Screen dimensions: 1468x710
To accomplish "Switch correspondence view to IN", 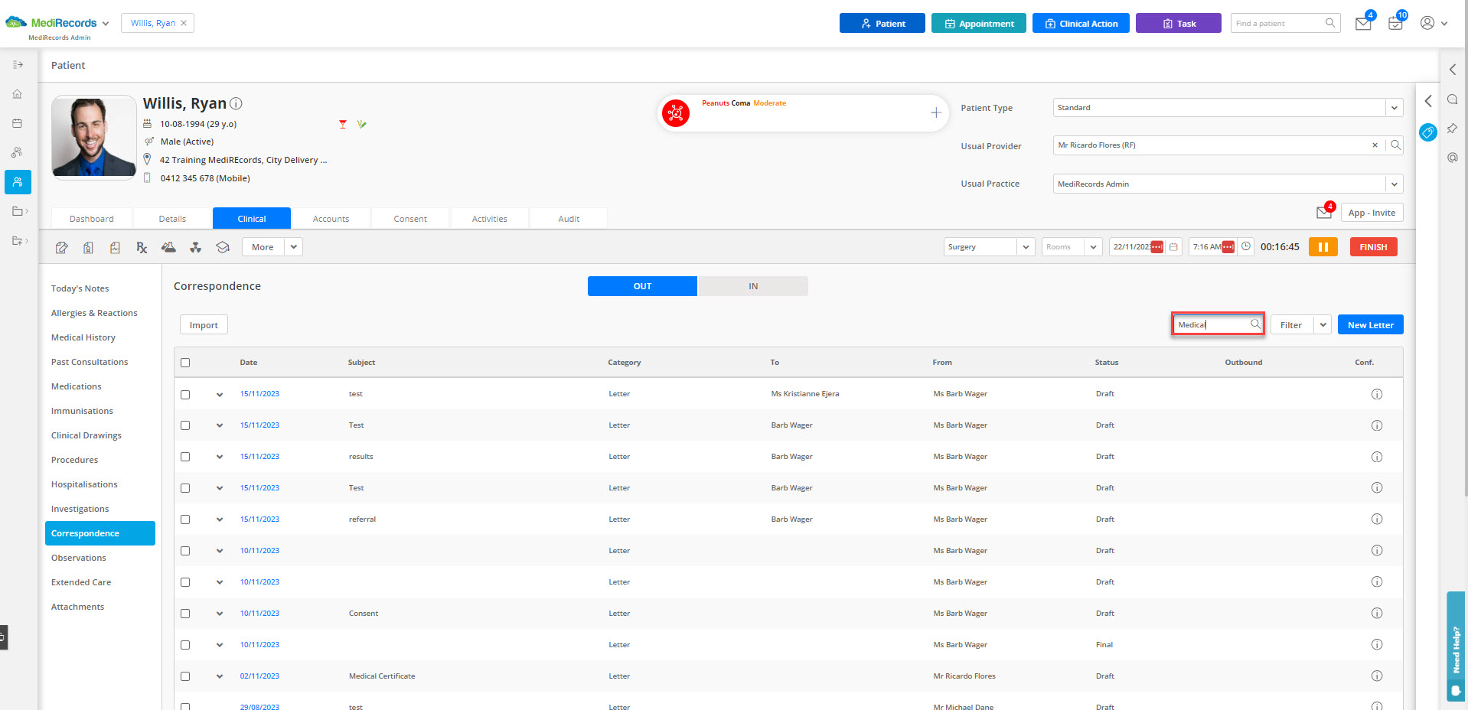I will click(753, 286).
